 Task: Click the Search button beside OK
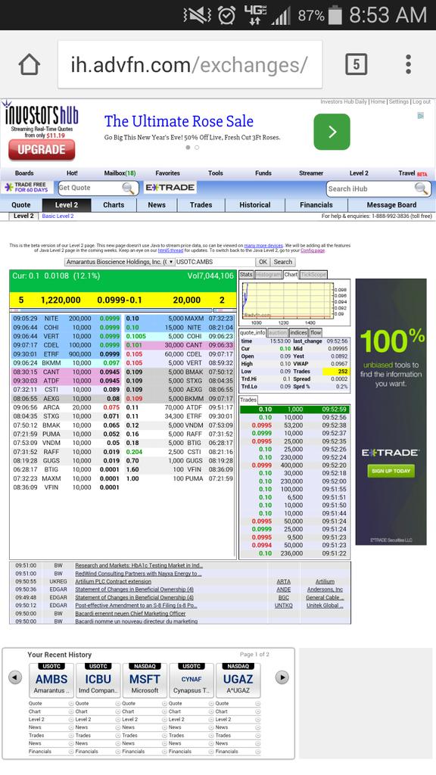pos(283,262)
